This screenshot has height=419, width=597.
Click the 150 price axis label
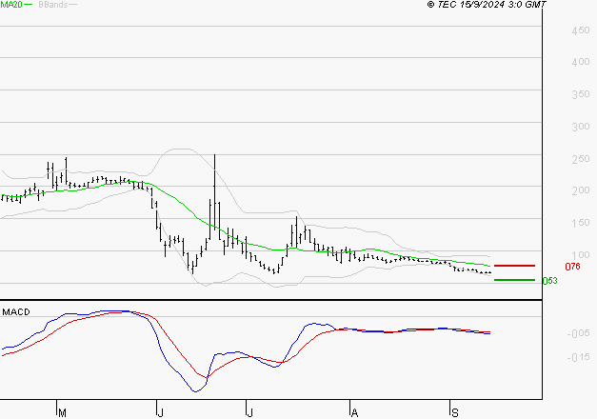point(581,223)
